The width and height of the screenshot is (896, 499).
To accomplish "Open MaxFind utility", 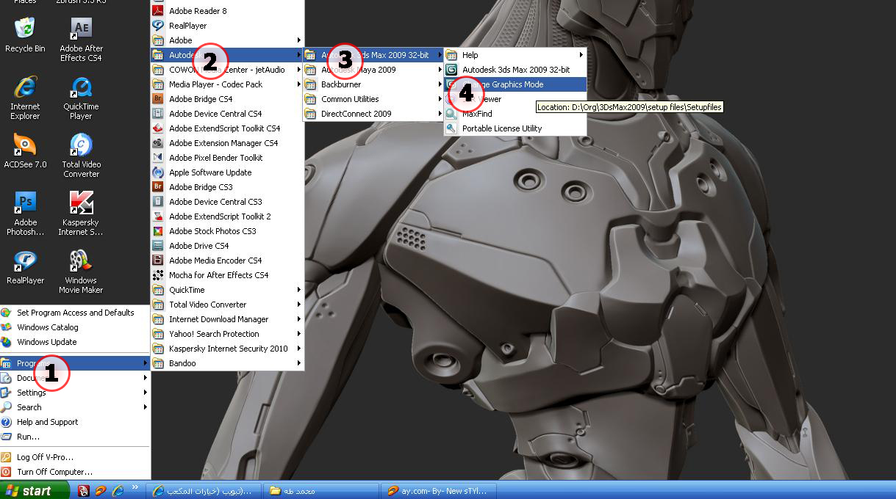I will click(x=515, y=114).
